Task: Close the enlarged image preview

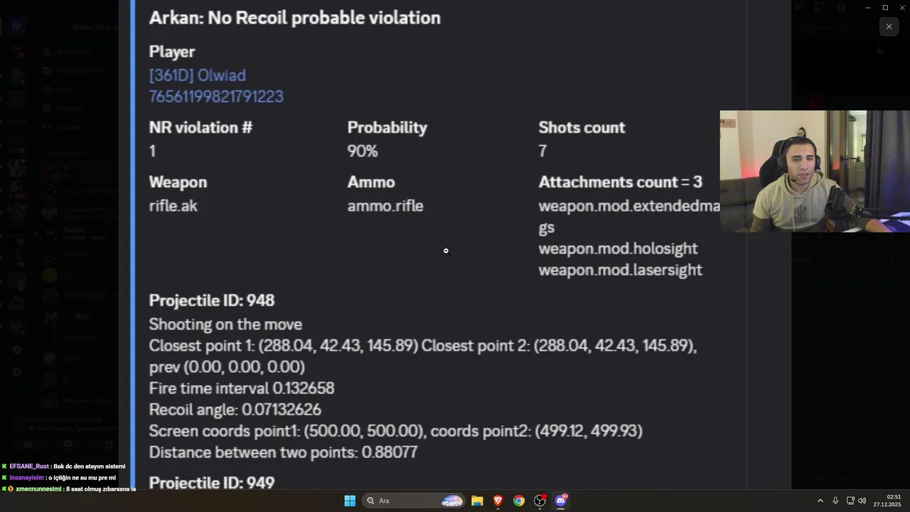Action: pos(889,27)
